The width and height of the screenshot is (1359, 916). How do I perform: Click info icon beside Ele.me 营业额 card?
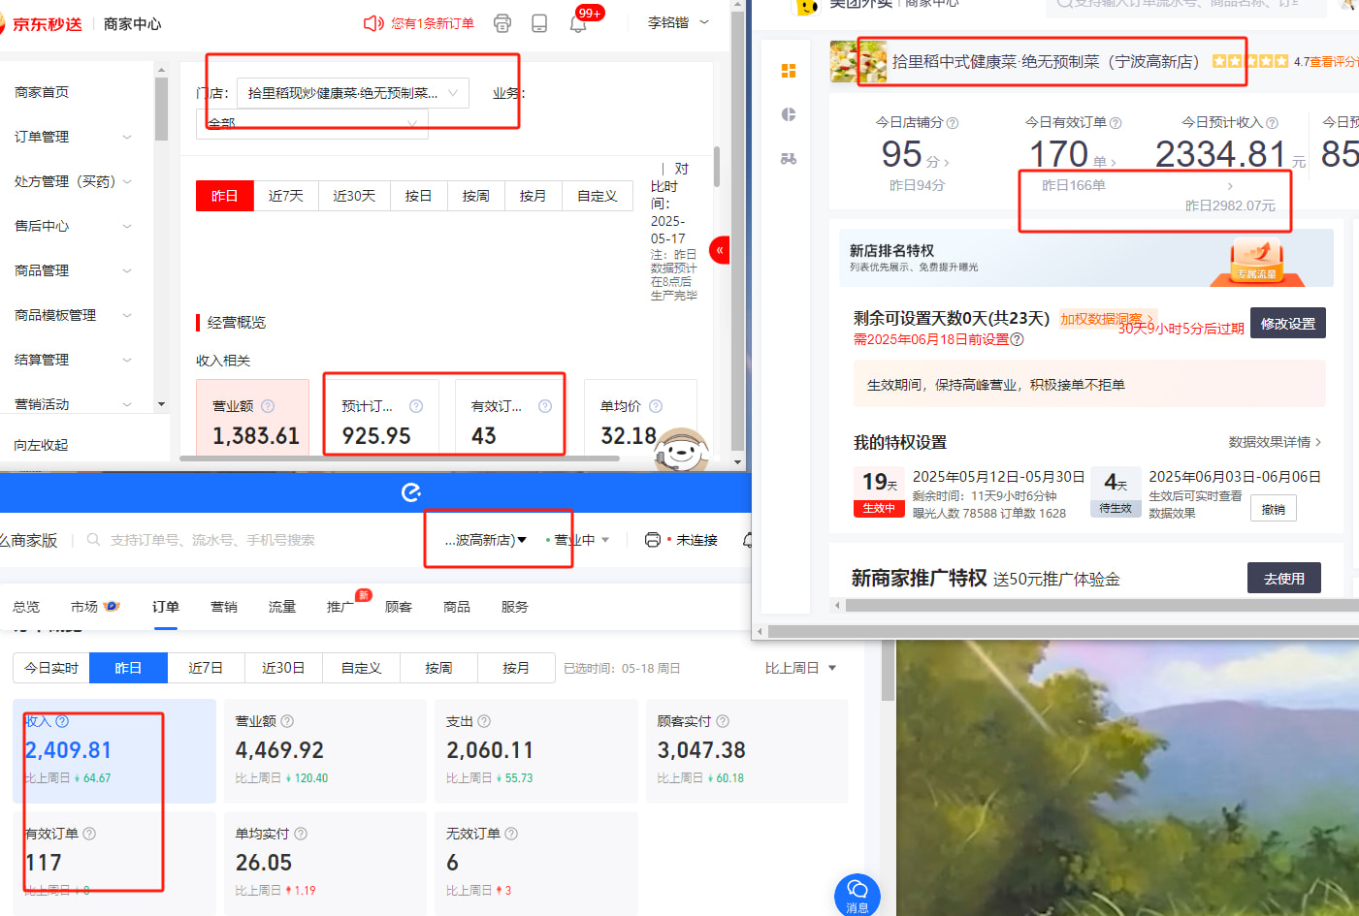287,721
